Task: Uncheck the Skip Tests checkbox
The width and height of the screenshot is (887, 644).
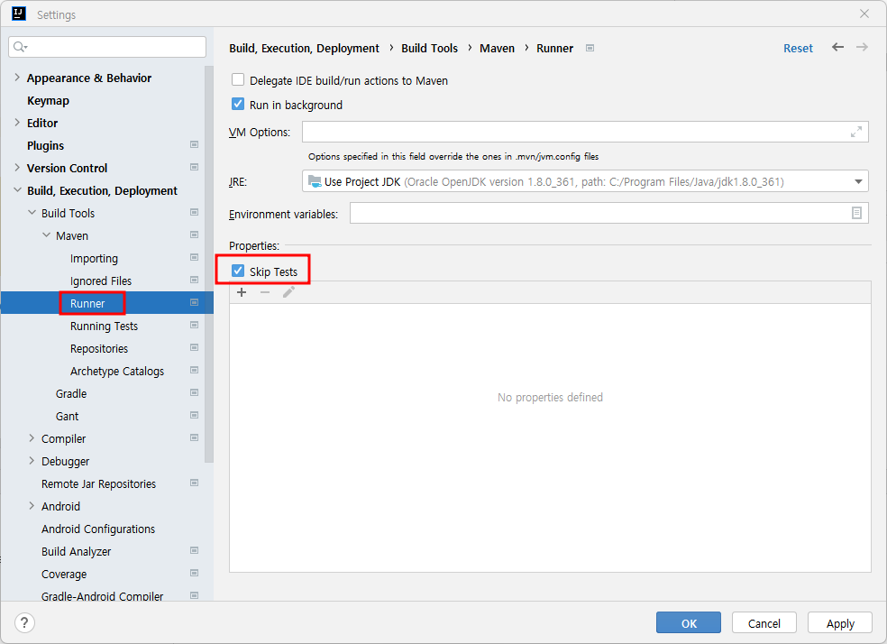Action: point(238,271)
